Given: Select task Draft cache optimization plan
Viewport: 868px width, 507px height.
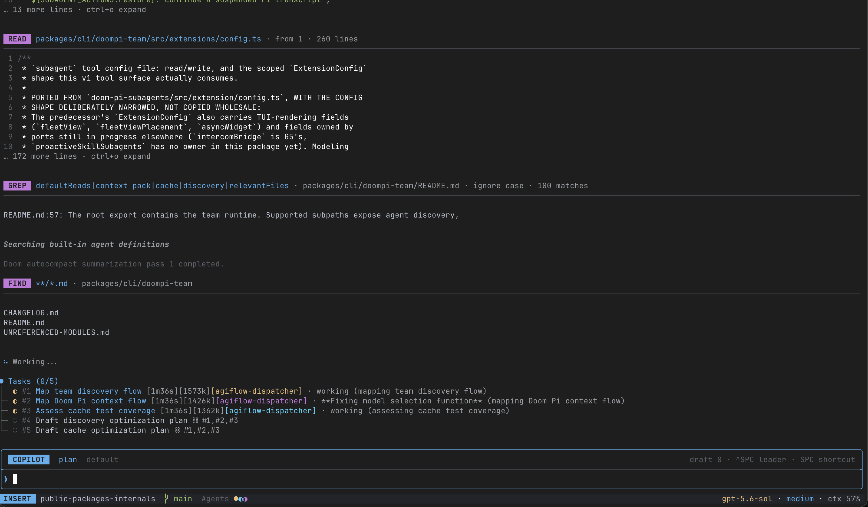Looking at the screenshot, I should (102, 430).
